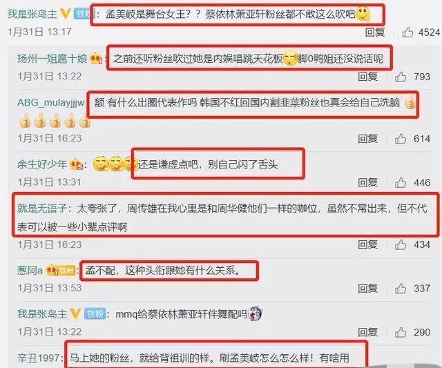The image size is (442, 368).
Task: Reply to 葱阿a's comment
Action: (x=367, y=289)
